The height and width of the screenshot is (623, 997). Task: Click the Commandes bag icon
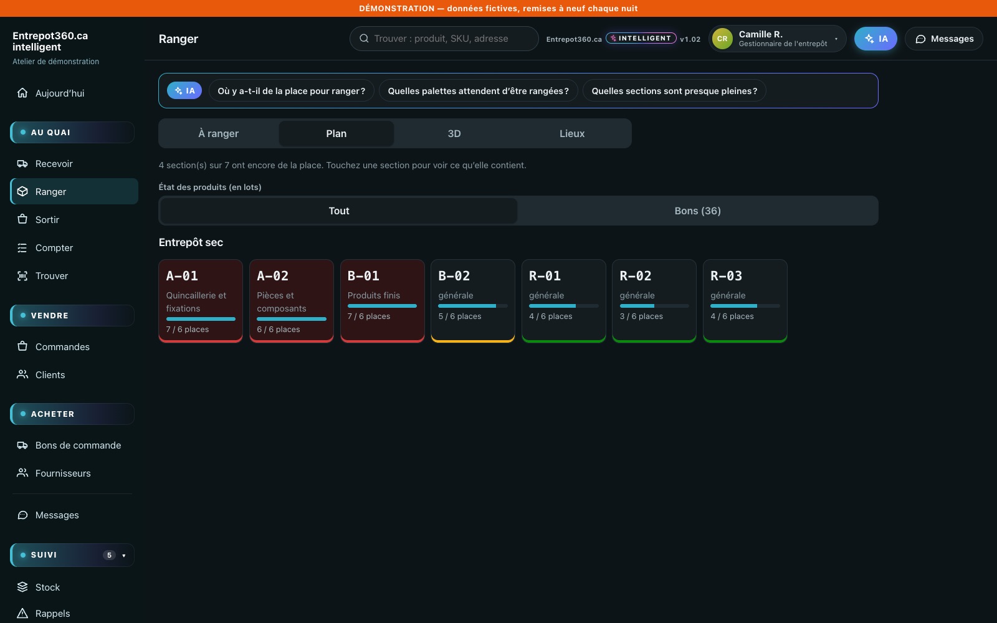(22, 346)
